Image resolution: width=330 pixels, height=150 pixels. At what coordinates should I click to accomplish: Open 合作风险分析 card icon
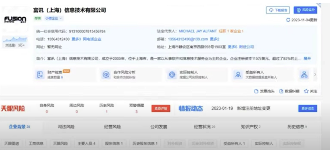tap(106, 74)
